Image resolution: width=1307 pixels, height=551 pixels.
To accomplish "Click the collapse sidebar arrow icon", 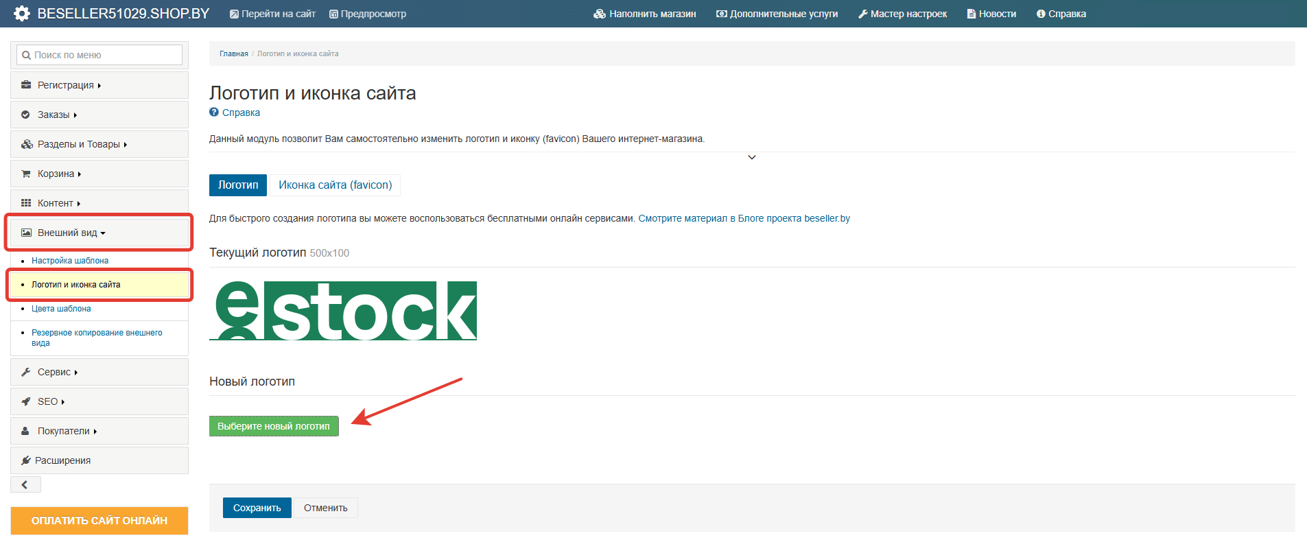I will (25, 485).
